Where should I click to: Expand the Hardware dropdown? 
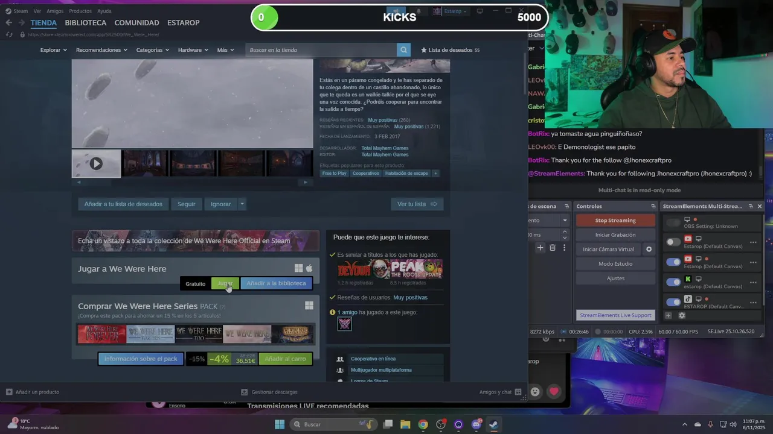[x=193, y=50]
